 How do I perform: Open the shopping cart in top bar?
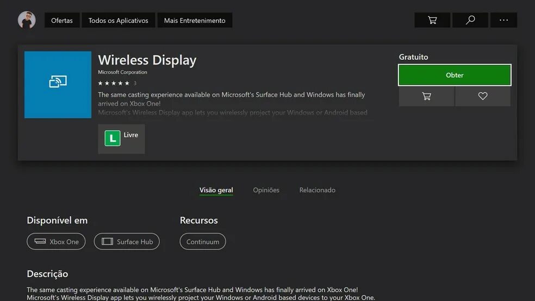click(x=432, y=20)
